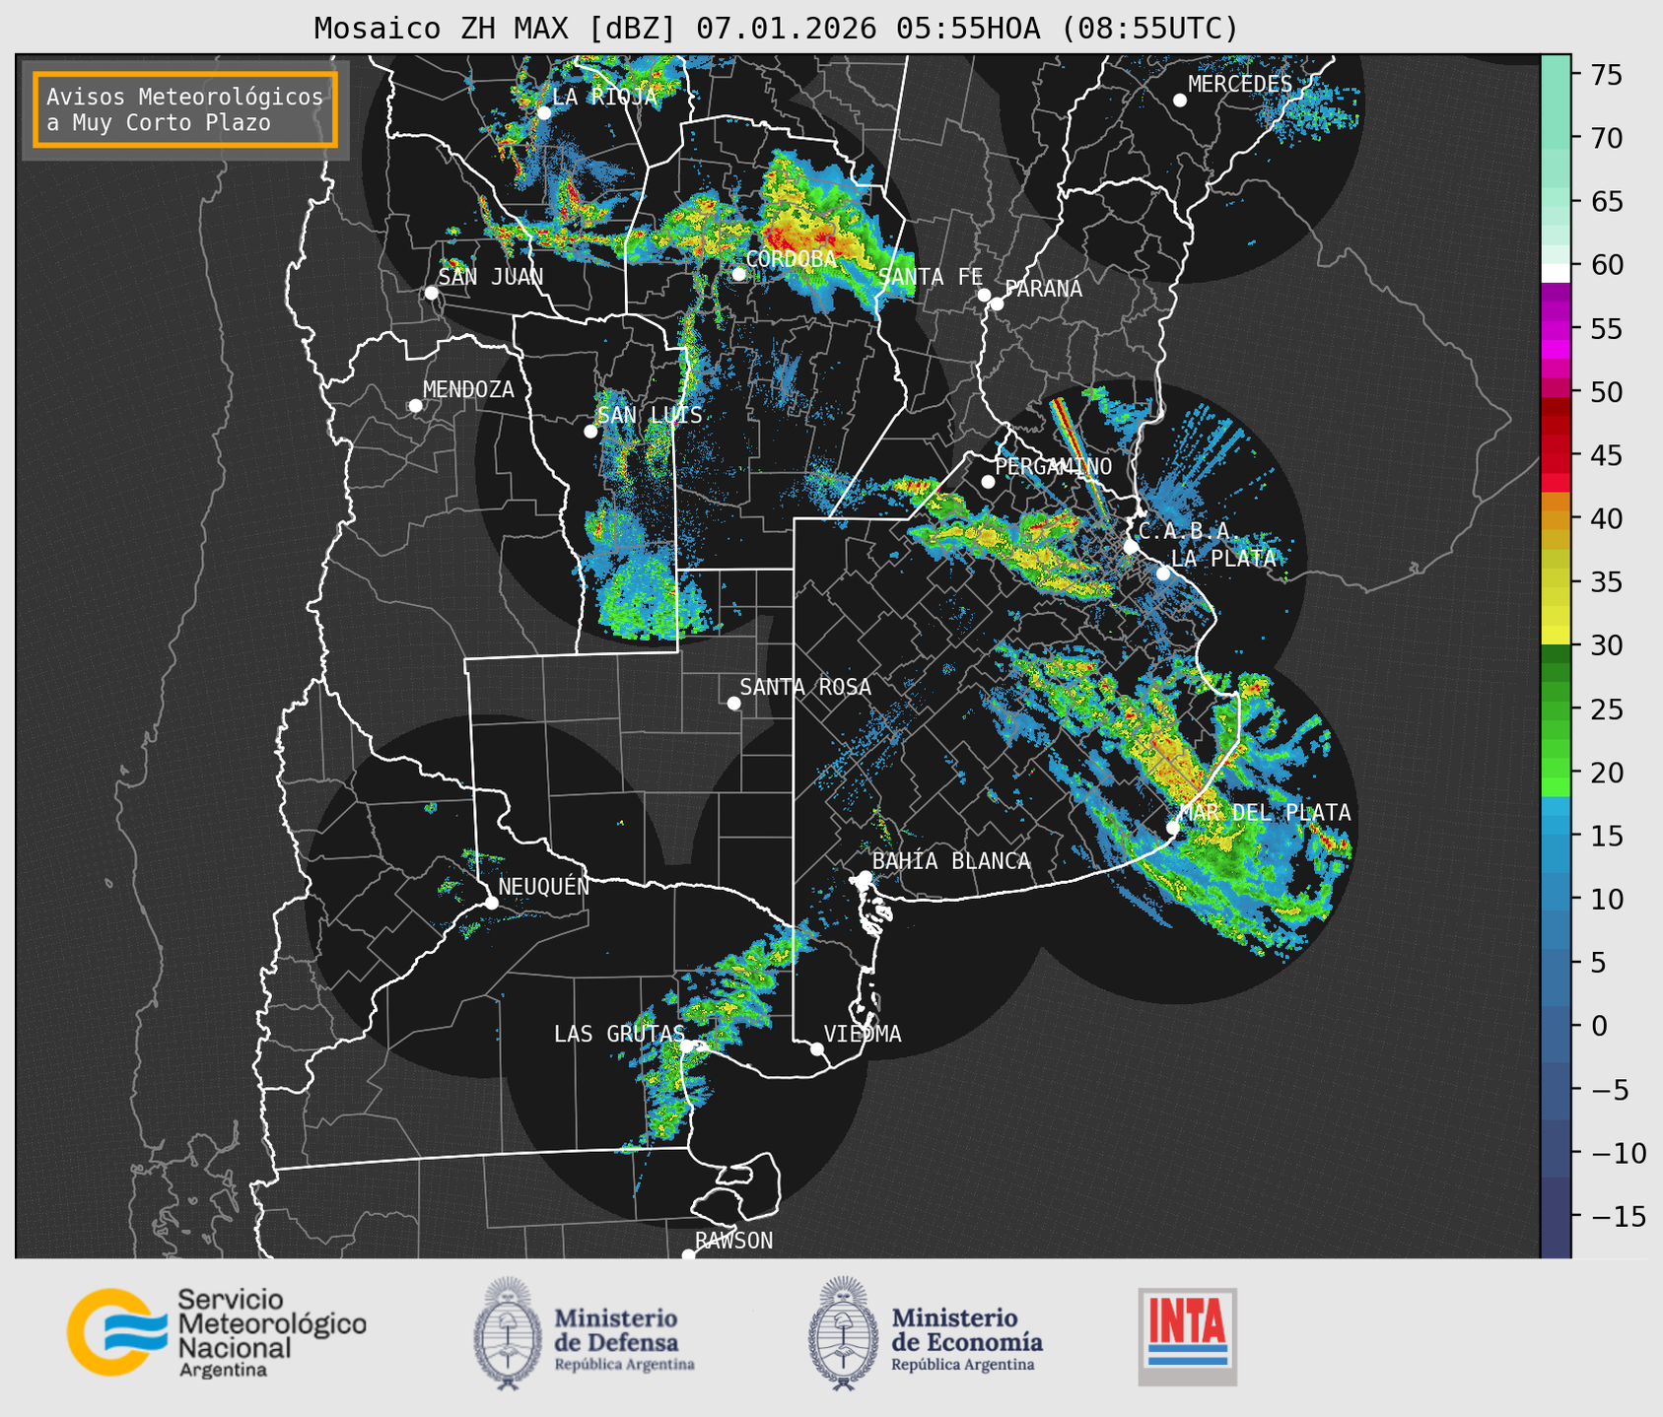
Task: Click the BAHÍA BLANCA city label
Action: click(x=951, y=861)
